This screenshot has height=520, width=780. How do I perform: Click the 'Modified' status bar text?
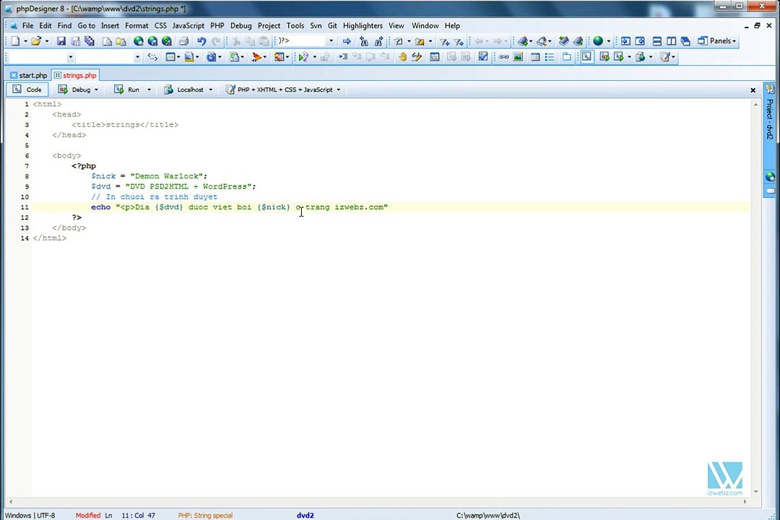tap(88, 515)
